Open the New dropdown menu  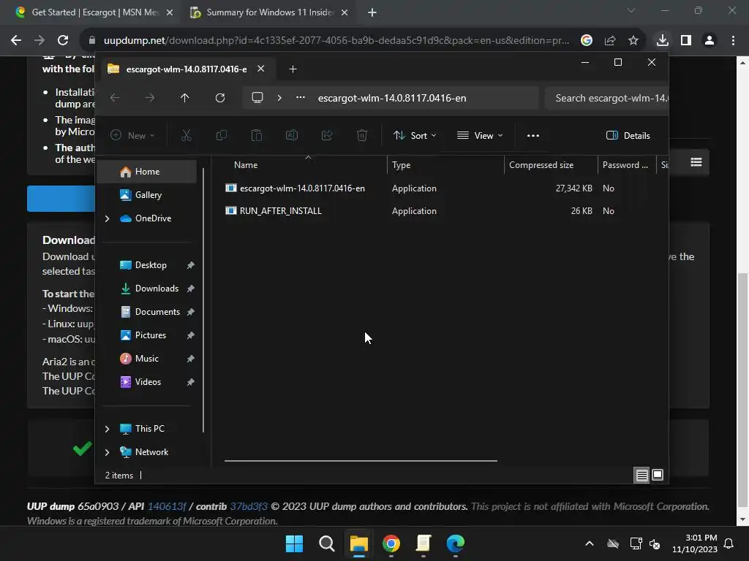click(132, 135)
